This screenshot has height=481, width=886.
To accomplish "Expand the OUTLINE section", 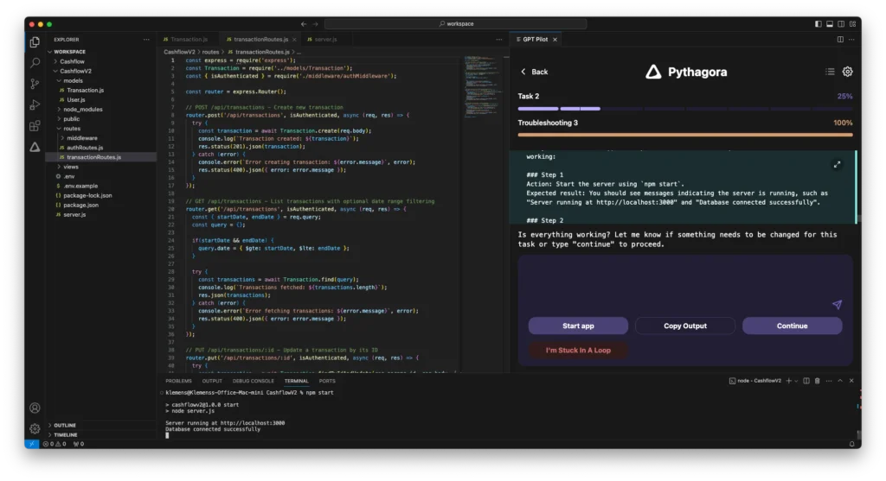I will pos(65,425).
